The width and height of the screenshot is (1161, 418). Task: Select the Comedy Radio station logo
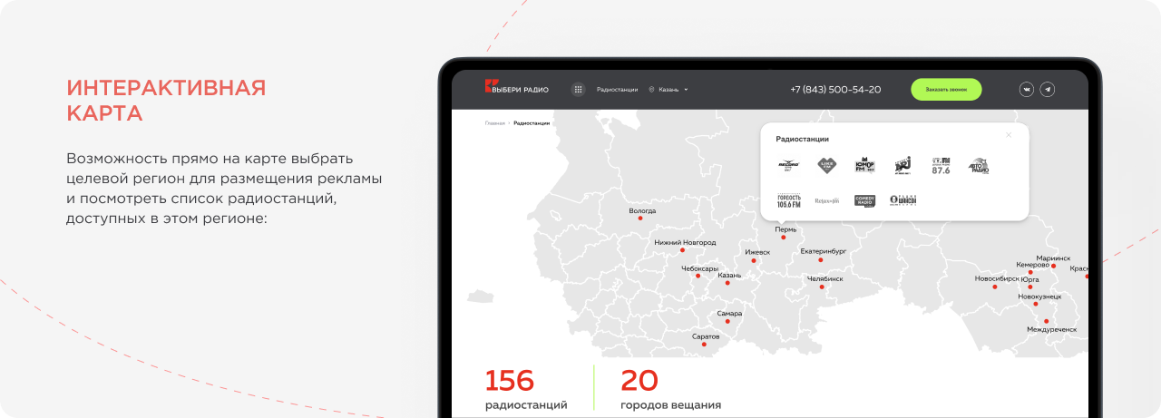pos(864,200)
